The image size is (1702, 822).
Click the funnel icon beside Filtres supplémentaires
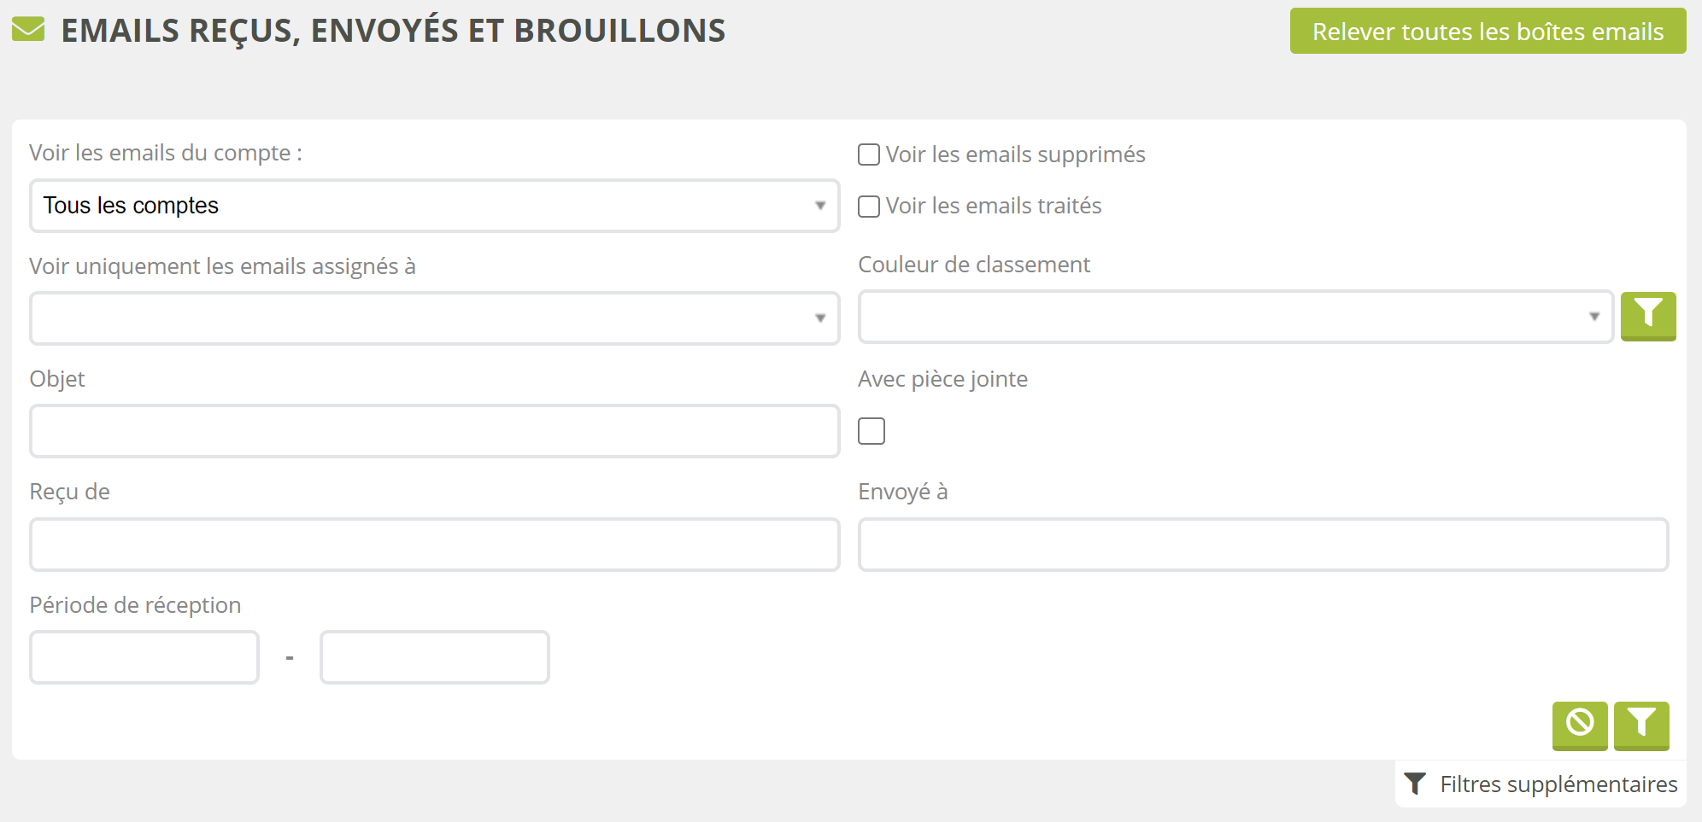point(1415,784)
